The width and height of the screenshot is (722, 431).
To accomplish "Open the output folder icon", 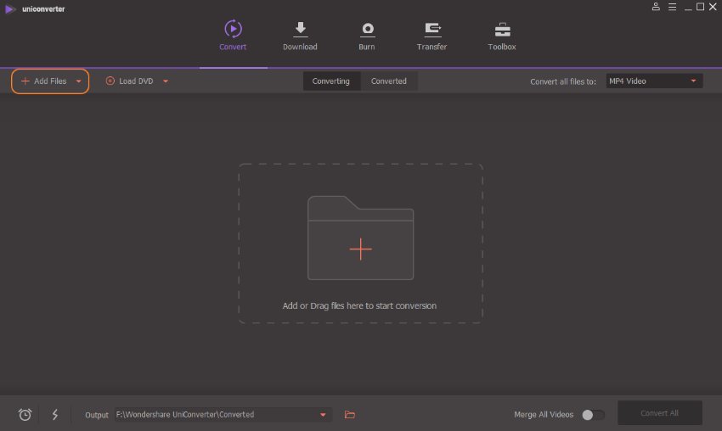I will (x=350, y=414).
